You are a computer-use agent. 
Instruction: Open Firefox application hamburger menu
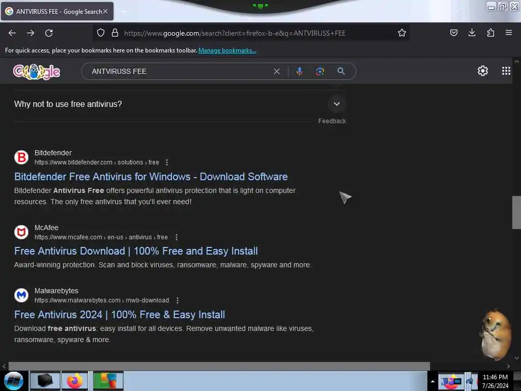(508, 33)
